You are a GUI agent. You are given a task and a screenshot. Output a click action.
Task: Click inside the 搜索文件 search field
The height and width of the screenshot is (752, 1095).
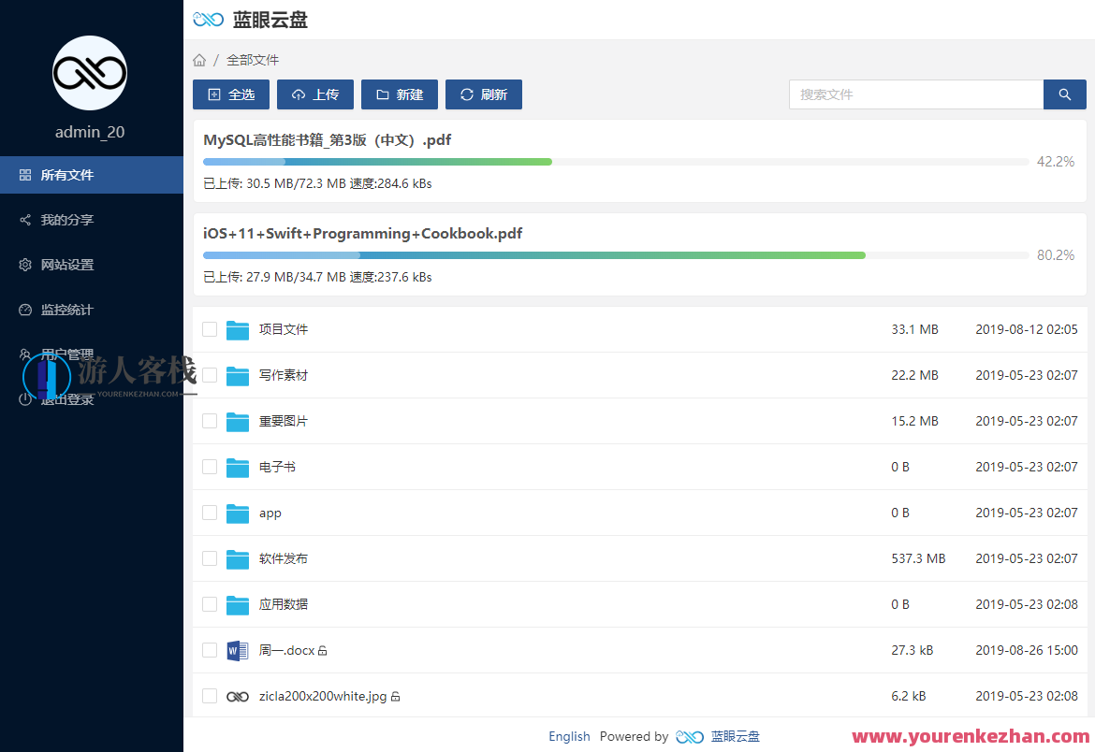point(915,94)
